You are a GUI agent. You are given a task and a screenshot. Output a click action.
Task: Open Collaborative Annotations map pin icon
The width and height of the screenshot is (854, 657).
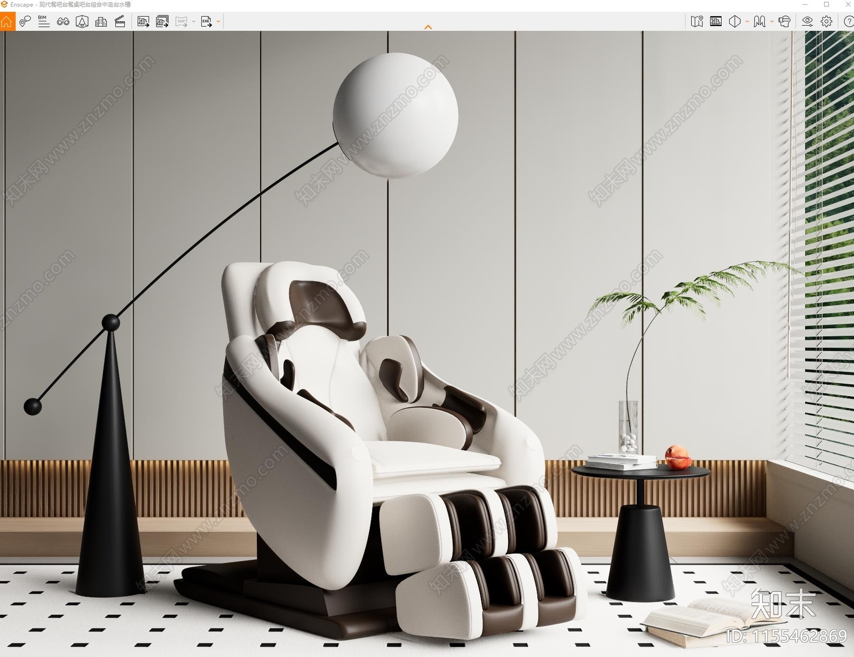(x=25, y=22)
